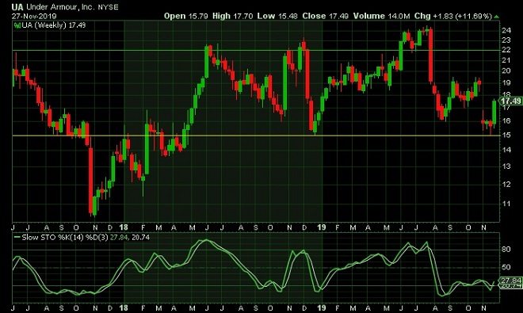
Task: Click the 22 price axis label
Action: pos(506,50)
